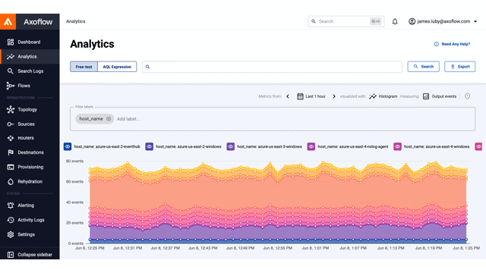Click the Analytics breadcrumb text
Screen dimensions: 486x273
(x=76, y=21)
